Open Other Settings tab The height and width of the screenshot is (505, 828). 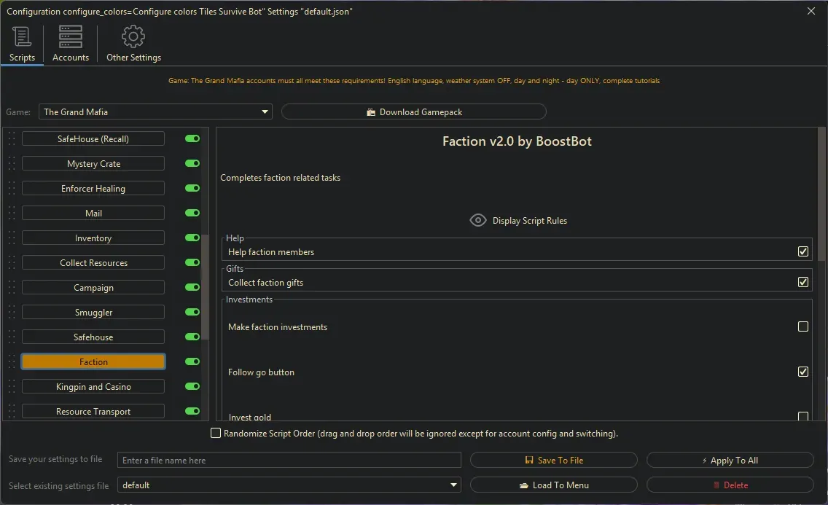(133, 44)
